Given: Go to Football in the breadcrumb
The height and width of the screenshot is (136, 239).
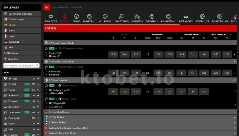Looking at the screenshot, I should pos(64,7).
